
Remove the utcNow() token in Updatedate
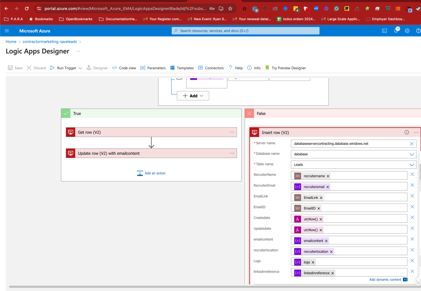(x=321, y=230)
